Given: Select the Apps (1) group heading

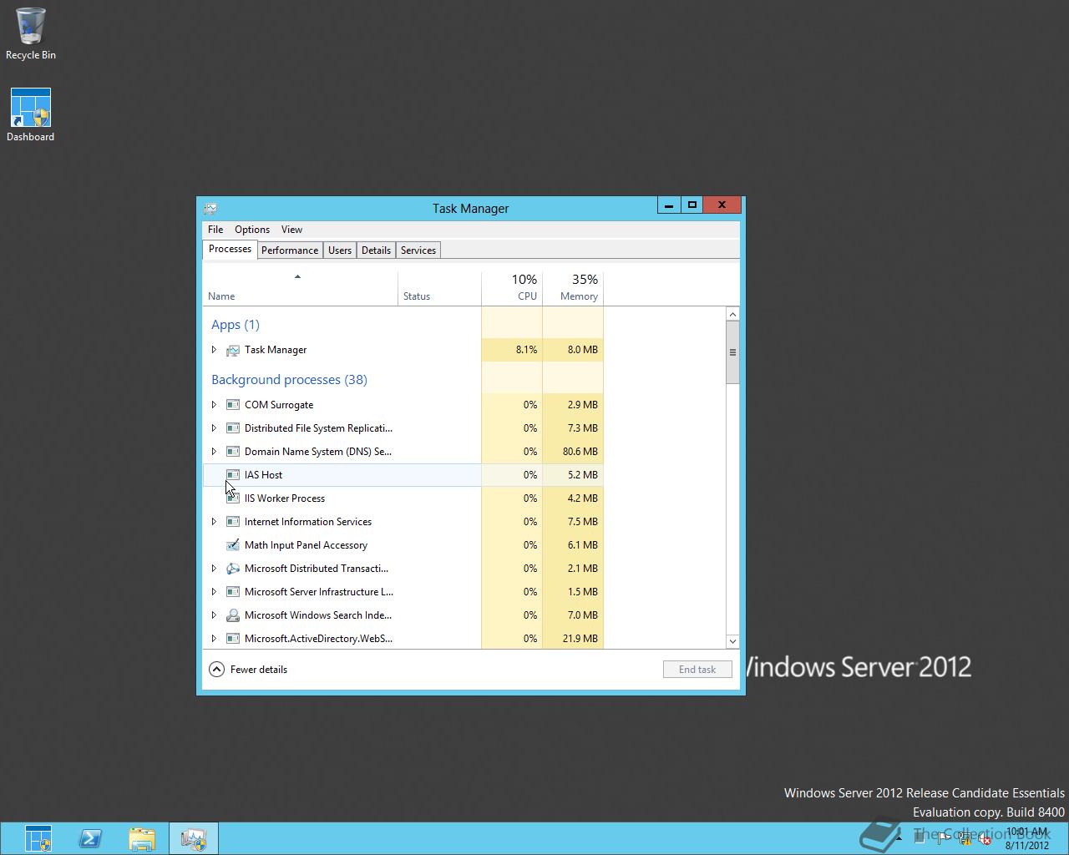Looking at the screenshot, I should pos(236,325).
